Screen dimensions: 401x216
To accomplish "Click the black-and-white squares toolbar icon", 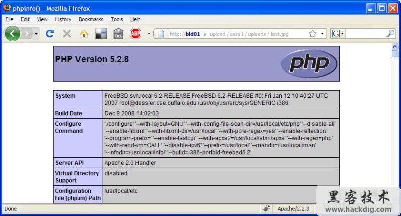I will [x=101, y=34].
